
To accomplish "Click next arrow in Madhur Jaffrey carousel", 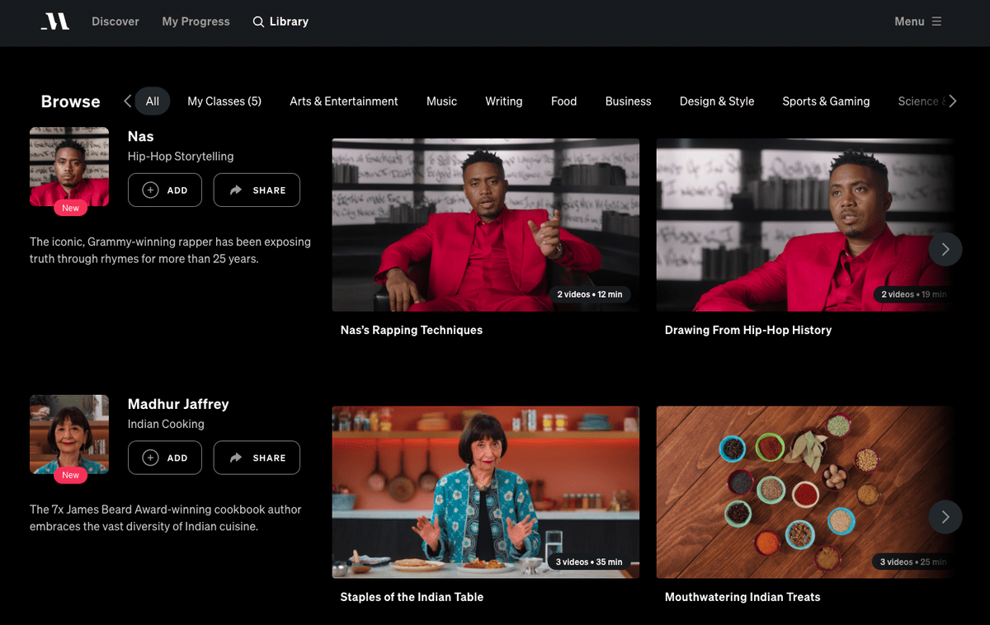I will (945, 517).
